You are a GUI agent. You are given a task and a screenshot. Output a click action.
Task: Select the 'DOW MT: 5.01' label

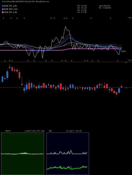11,9
